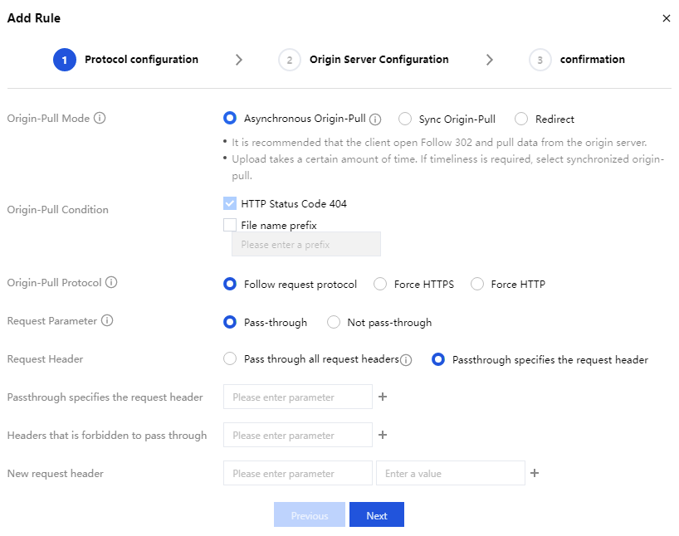Click info icon beside Asynchronous Origin-Pull
This screenshot has width=679, height=536.
375,119
